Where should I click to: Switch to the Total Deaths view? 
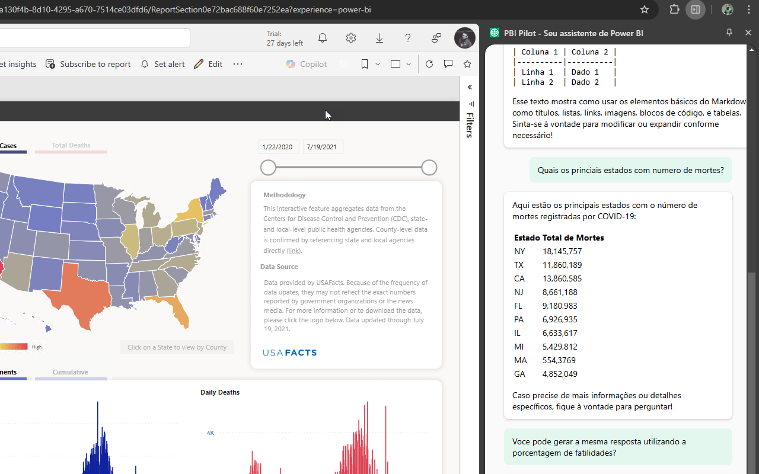click(x=71, y=145)
